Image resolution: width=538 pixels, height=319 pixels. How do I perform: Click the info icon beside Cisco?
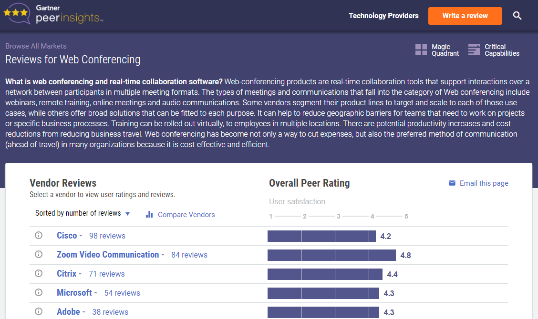coord(39,236)
